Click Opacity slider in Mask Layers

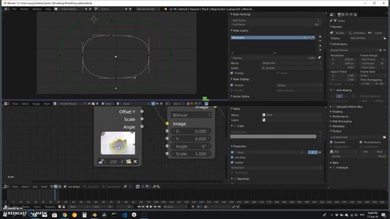pyautogui.click(x=274, y=58)
